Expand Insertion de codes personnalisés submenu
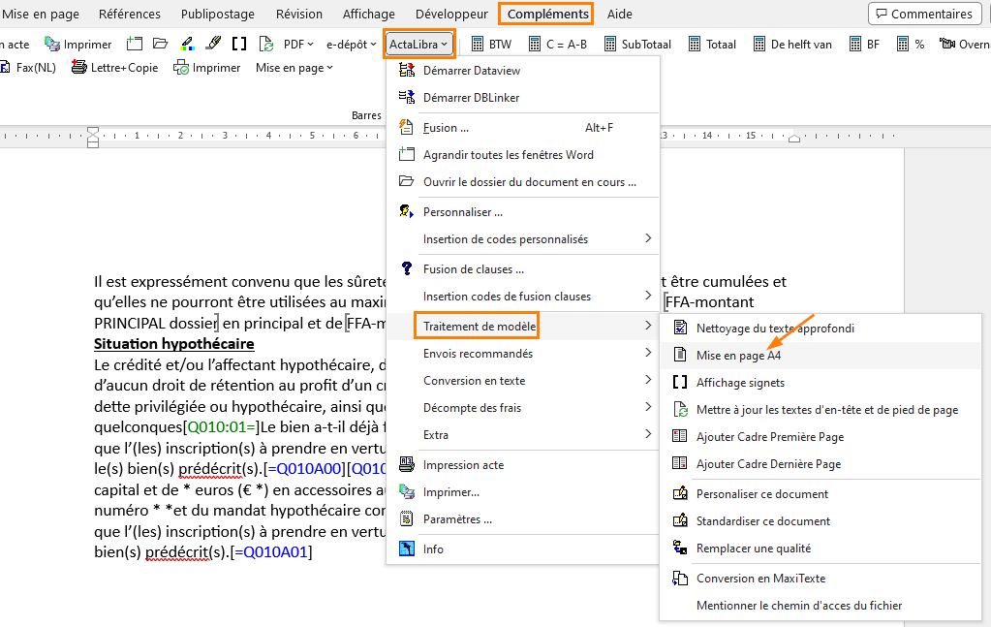 pyautogui.click(x=523, y=239)
